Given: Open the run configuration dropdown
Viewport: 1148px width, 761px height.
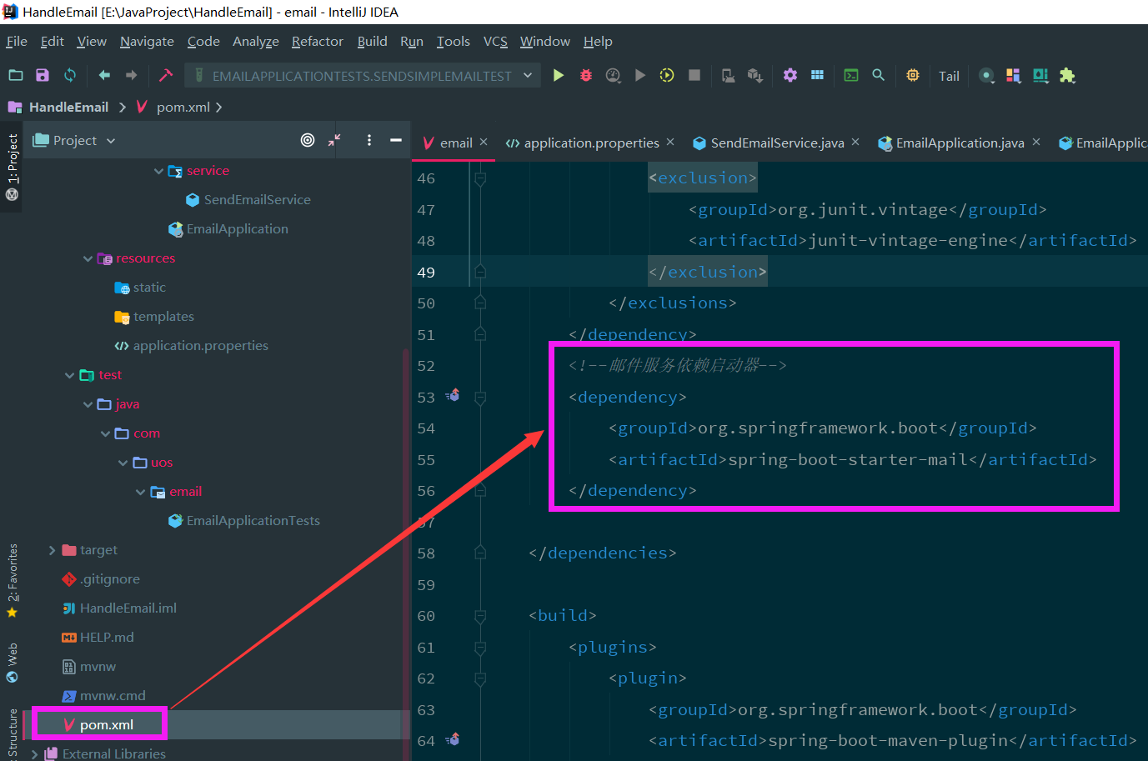Looking at the screenshot, I should click(x=361, y=76).
